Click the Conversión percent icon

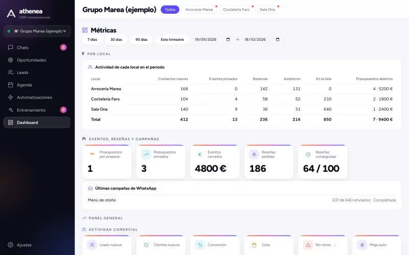(200, 245)
